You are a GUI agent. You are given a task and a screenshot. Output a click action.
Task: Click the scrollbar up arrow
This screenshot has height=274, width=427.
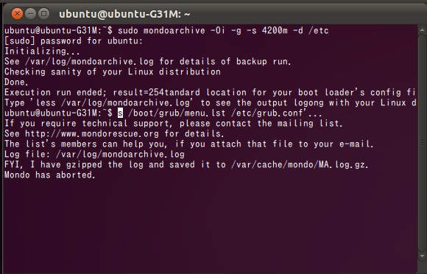422,30
